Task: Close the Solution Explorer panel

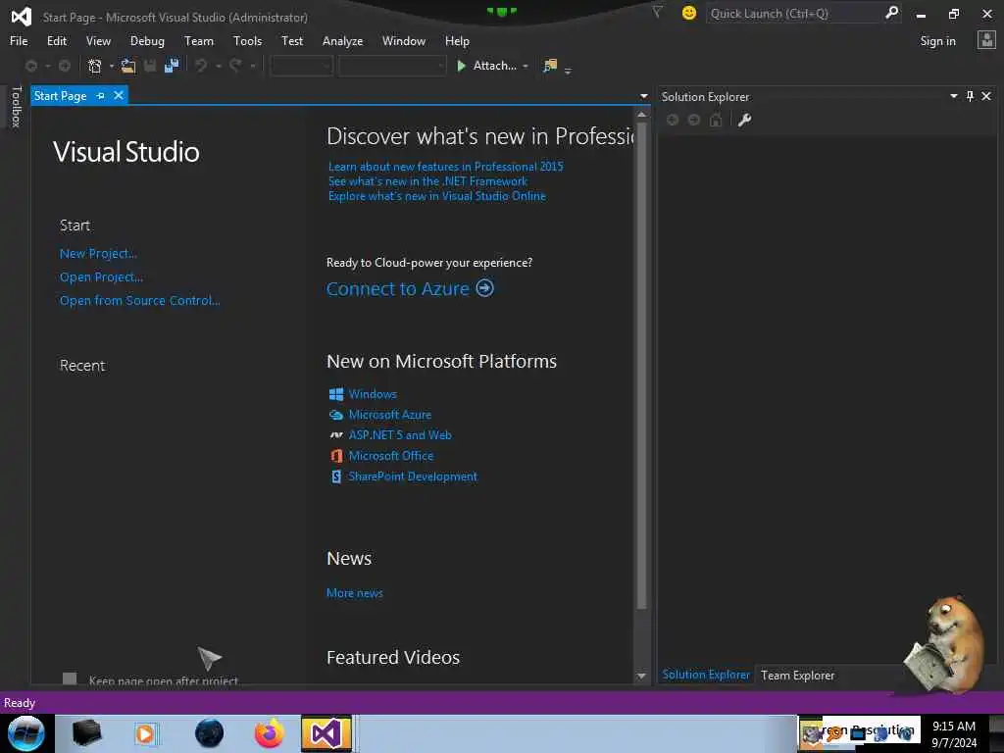Action: click(986, 96)
